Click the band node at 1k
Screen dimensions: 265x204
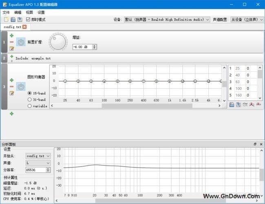click(170, 81)
